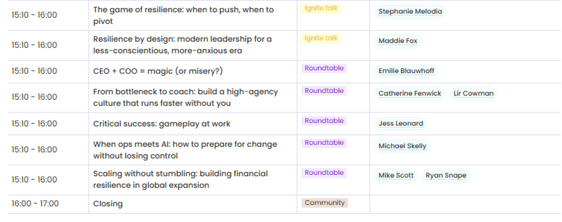Viewport: 562px width, 222px height.
Task: Select Mike Scott speaker chip
Action: click(396, 175)
